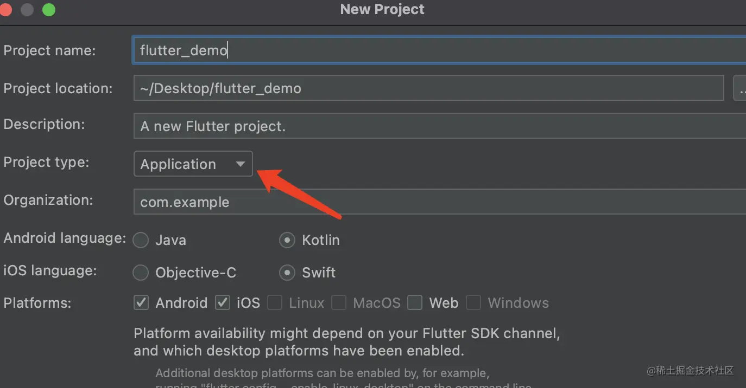This screenshot has height=388, width=746.
Task: Select Swift as iOS language
Action: tap(287, 273)
